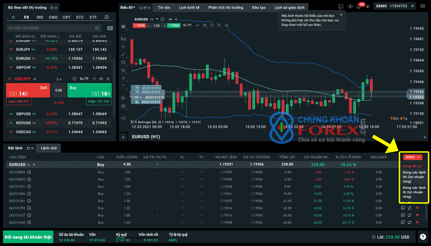Click the market watch search field
The height and width of the screenshot is (246, 431).
(x=54, y=28)
